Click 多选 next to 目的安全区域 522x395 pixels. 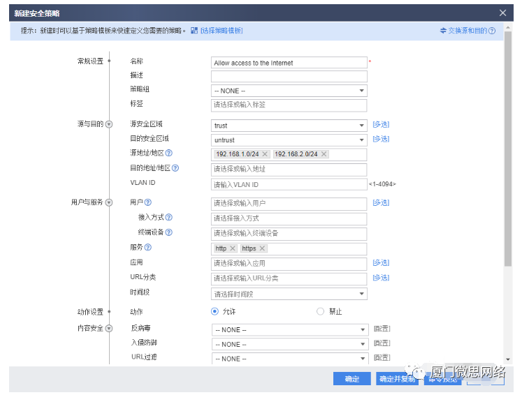(381, 139)
